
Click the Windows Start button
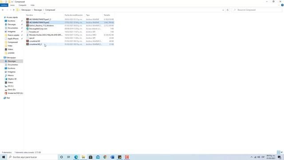[x=4, y=157]
